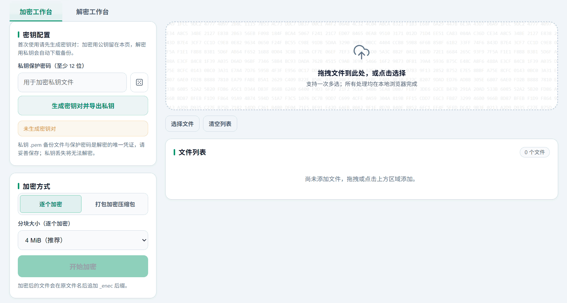
Task: Click the 未生成密钥对 status notice
Action: coord(83,129)
